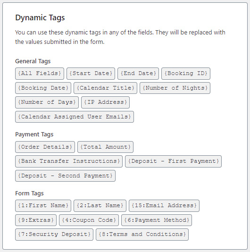Pick the {4:Coupon Code} tag
This screenshot has width=250, height=252.
click(89, 220)
